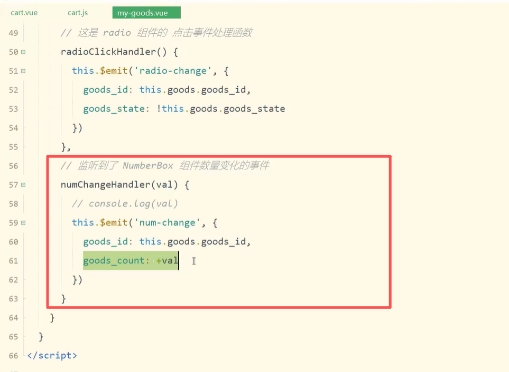Click the !this.goods.goods_state expression
The width and height of the screenshot is (509, 372).
pyautogui.click(x=221, y=109)
